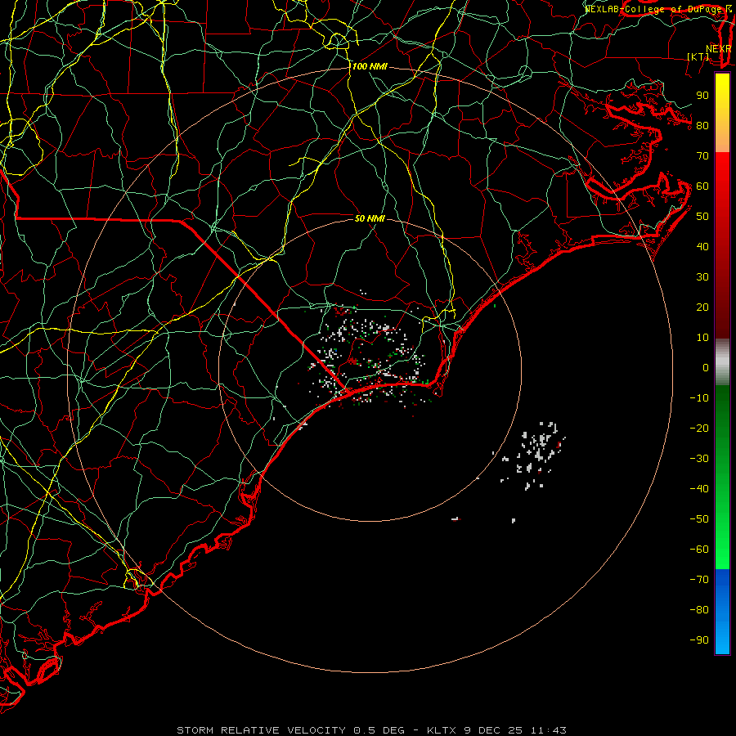Viewport: 736px width, 736px height.
Task: Click the KT units label above color scale
Action: (x=698, y=56)
